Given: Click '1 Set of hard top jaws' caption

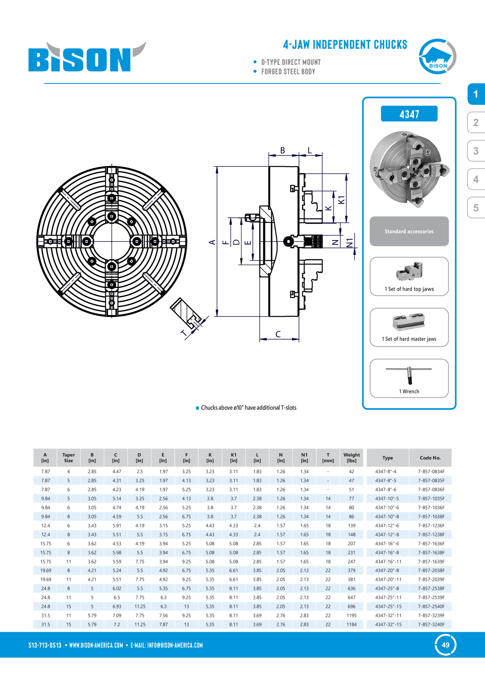Looking at the screenshot, I should [409, 289].
